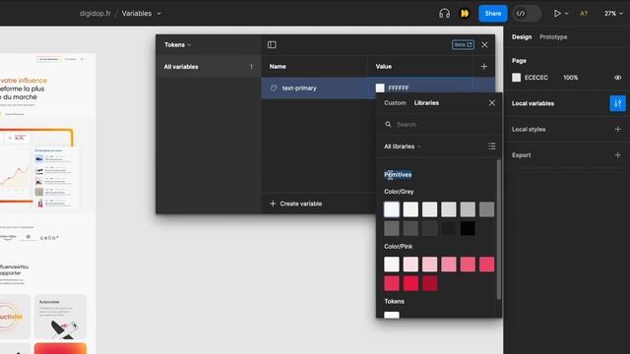Image resolution: width=630 pixels, height=354 pixels.
Task: Switch to the Prototype tab
Action: click(553, 37)
